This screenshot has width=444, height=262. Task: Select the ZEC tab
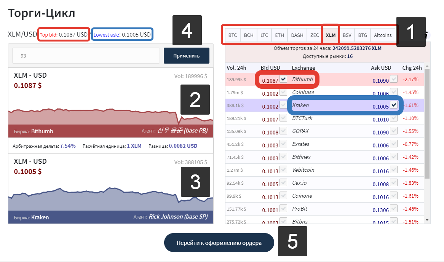tap(315, 35)
